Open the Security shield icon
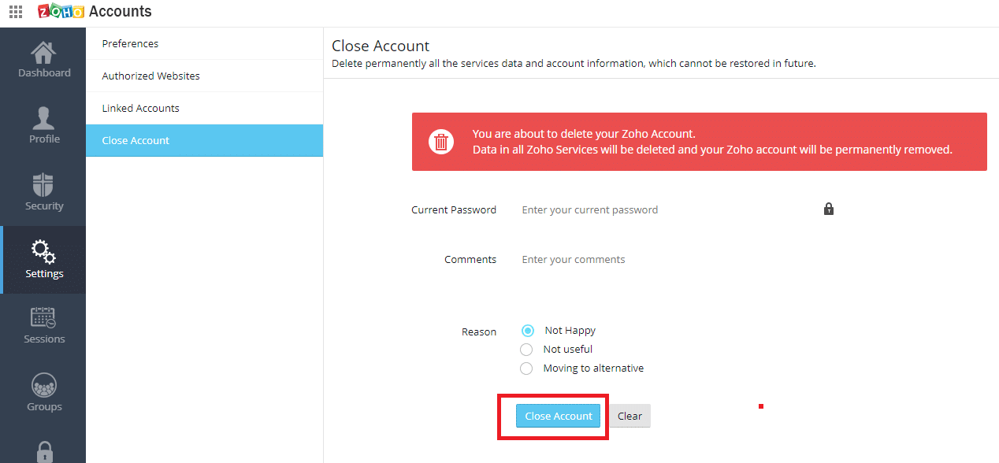The height and width of the screenshot is (463, 999). (x=43, y=185)
